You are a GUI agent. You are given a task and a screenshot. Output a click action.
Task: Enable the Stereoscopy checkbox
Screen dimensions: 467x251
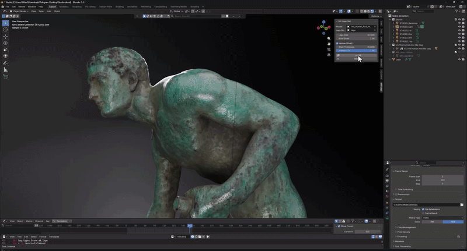click(396, 195)
